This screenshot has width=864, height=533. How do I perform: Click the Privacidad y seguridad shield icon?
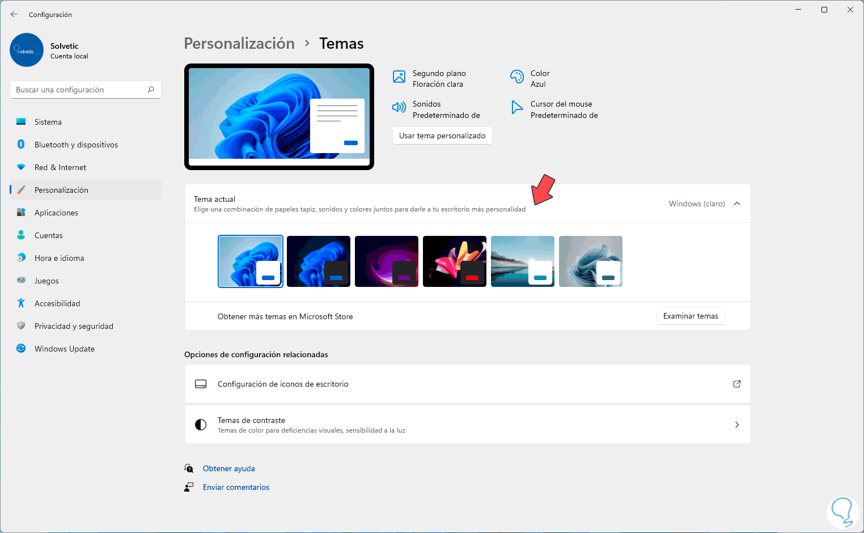pyautogui.click(x=21, y=326)
